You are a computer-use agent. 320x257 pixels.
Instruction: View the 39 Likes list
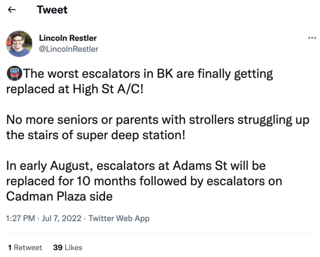tap(68, 248)
